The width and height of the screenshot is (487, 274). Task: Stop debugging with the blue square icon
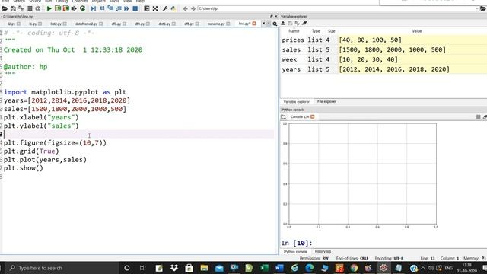[135, 8]
